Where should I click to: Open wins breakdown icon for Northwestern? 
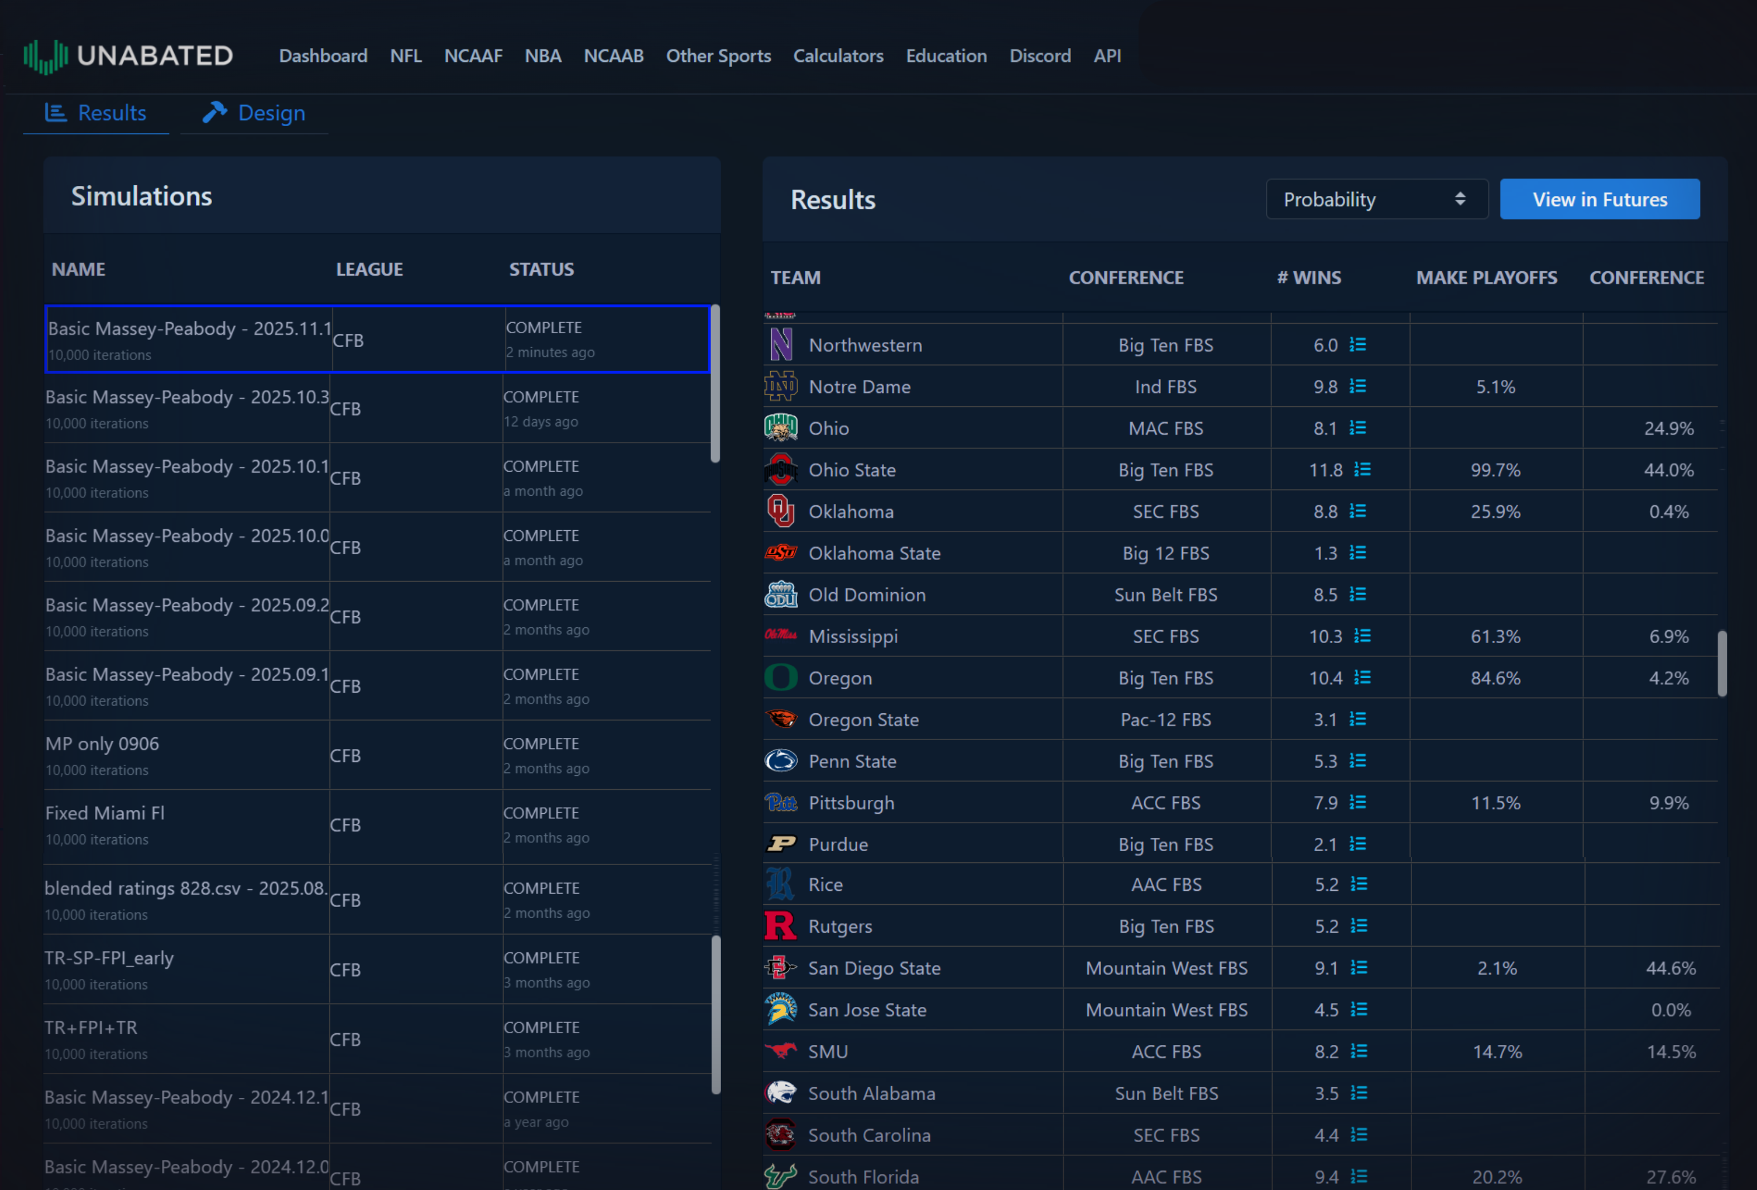pyautogui.click(x=1358, y=345)
